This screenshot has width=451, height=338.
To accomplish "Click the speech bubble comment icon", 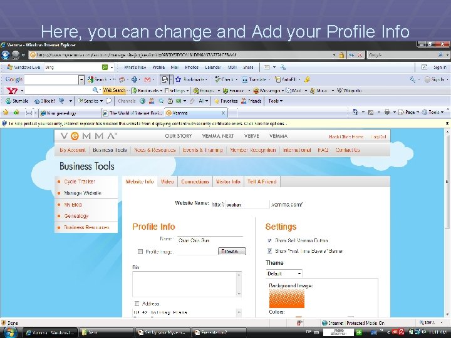I will point(109,101).
